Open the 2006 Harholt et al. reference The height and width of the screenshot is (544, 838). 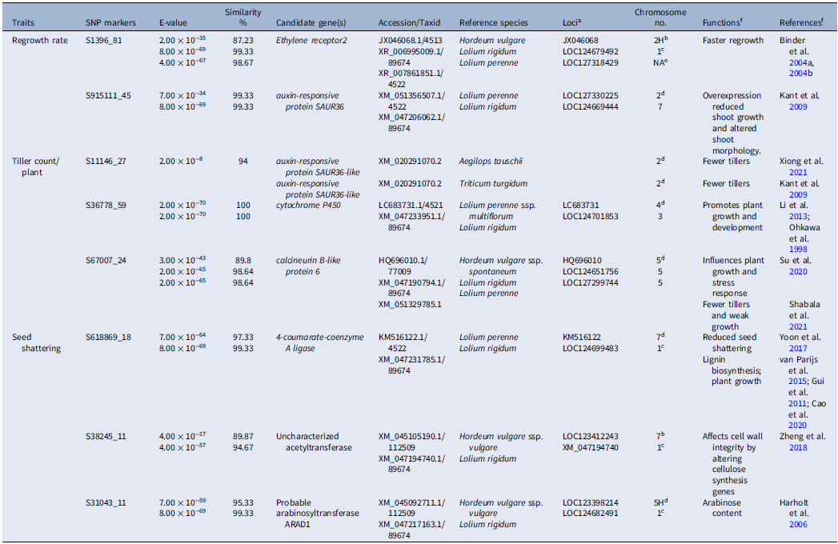(x=798, y=524)
